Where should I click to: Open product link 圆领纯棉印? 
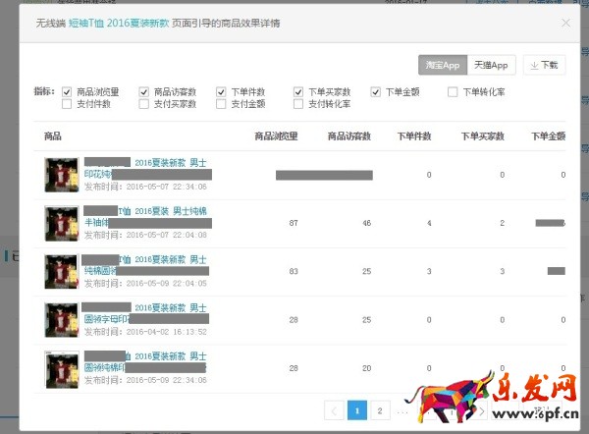[x=145, y=362]
